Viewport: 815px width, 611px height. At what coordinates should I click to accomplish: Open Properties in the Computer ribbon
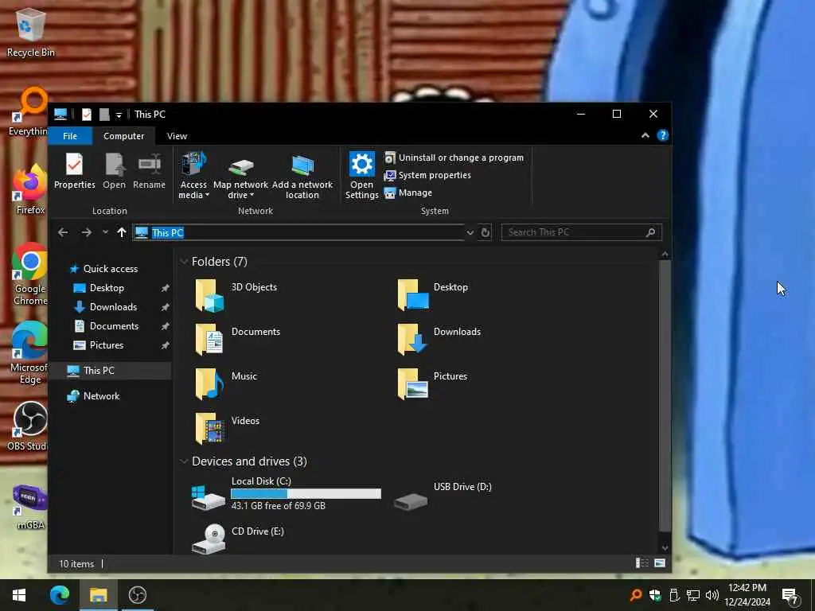74,171
